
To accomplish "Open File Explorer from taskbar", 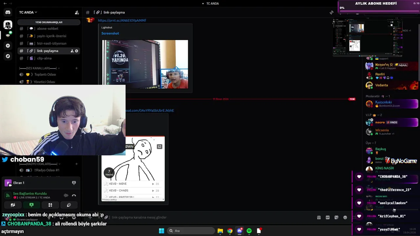I will coord(220,231).
